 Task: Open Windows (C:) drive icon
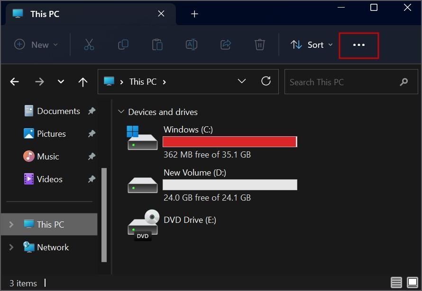pyautogui.click(x=142, y=138)
